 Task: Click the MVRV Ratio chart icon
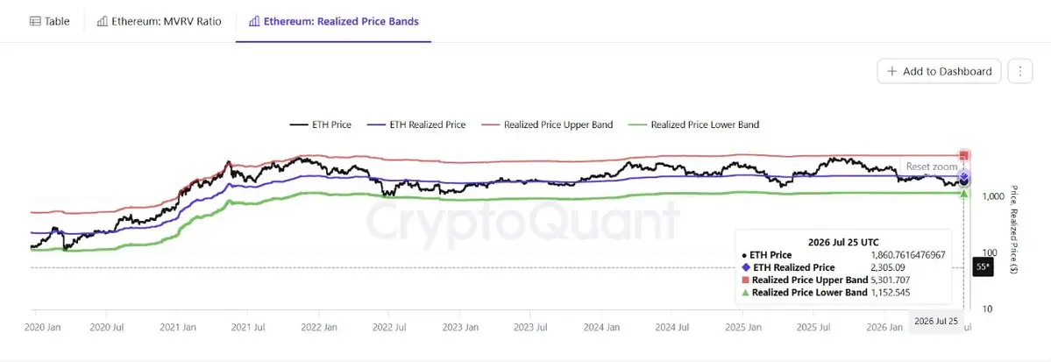pyautogui.click(x=103, y=21)
